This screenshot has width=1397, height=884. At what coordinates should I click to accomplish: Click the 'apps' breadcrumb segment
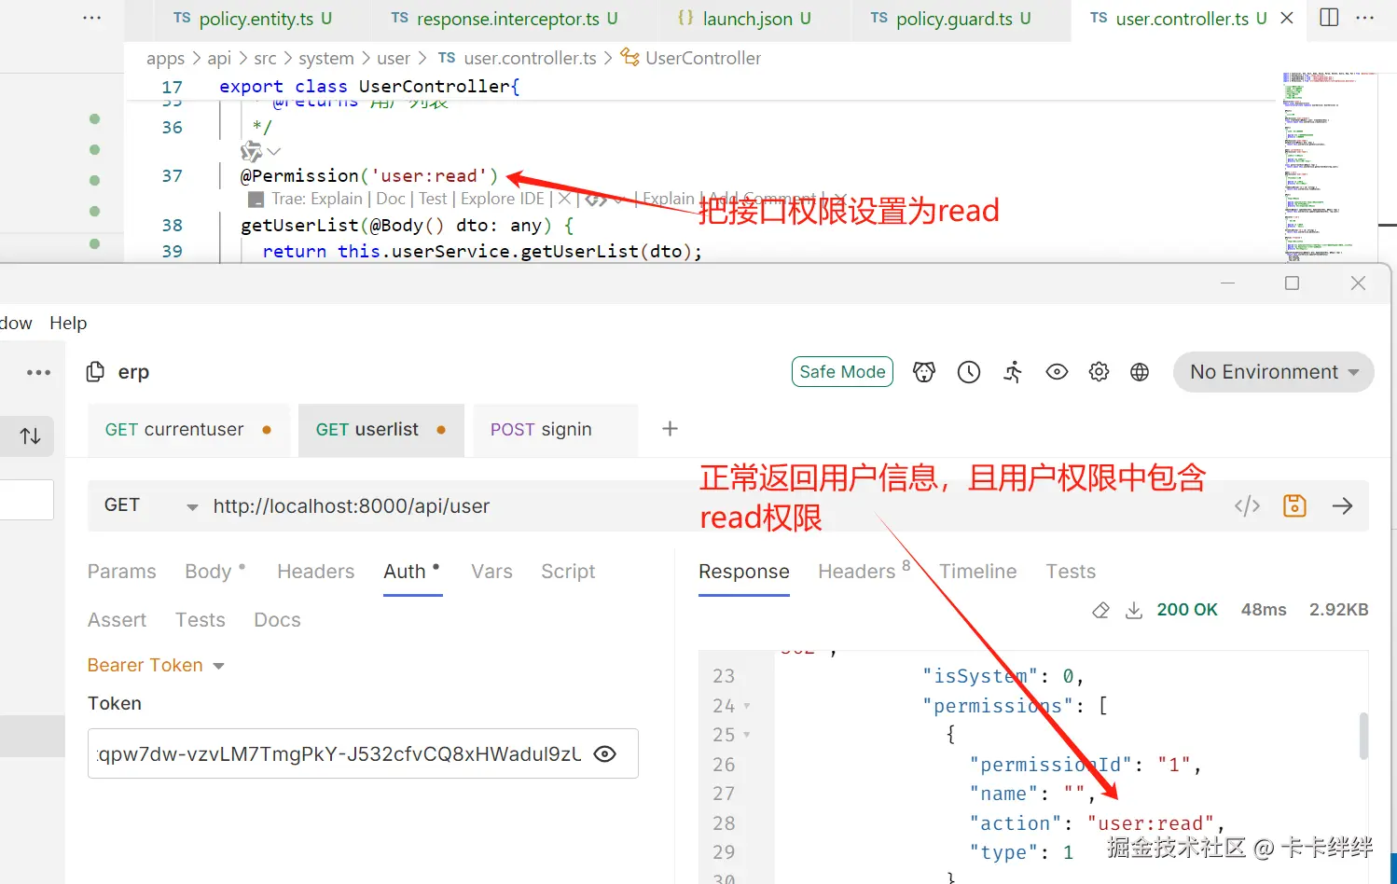click(x=165, y=58)
